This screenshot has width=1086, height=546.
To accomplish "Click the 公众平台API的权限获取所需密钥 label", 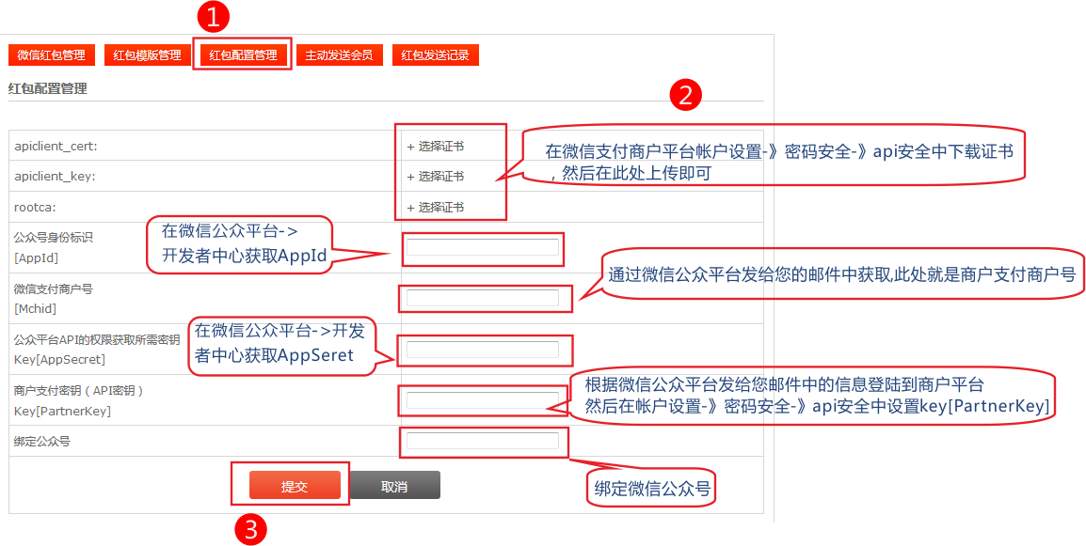I will coord(97,340).
